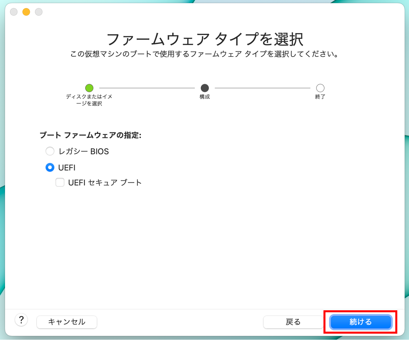Click the 構成 step indicator circle

coord(205,88)
